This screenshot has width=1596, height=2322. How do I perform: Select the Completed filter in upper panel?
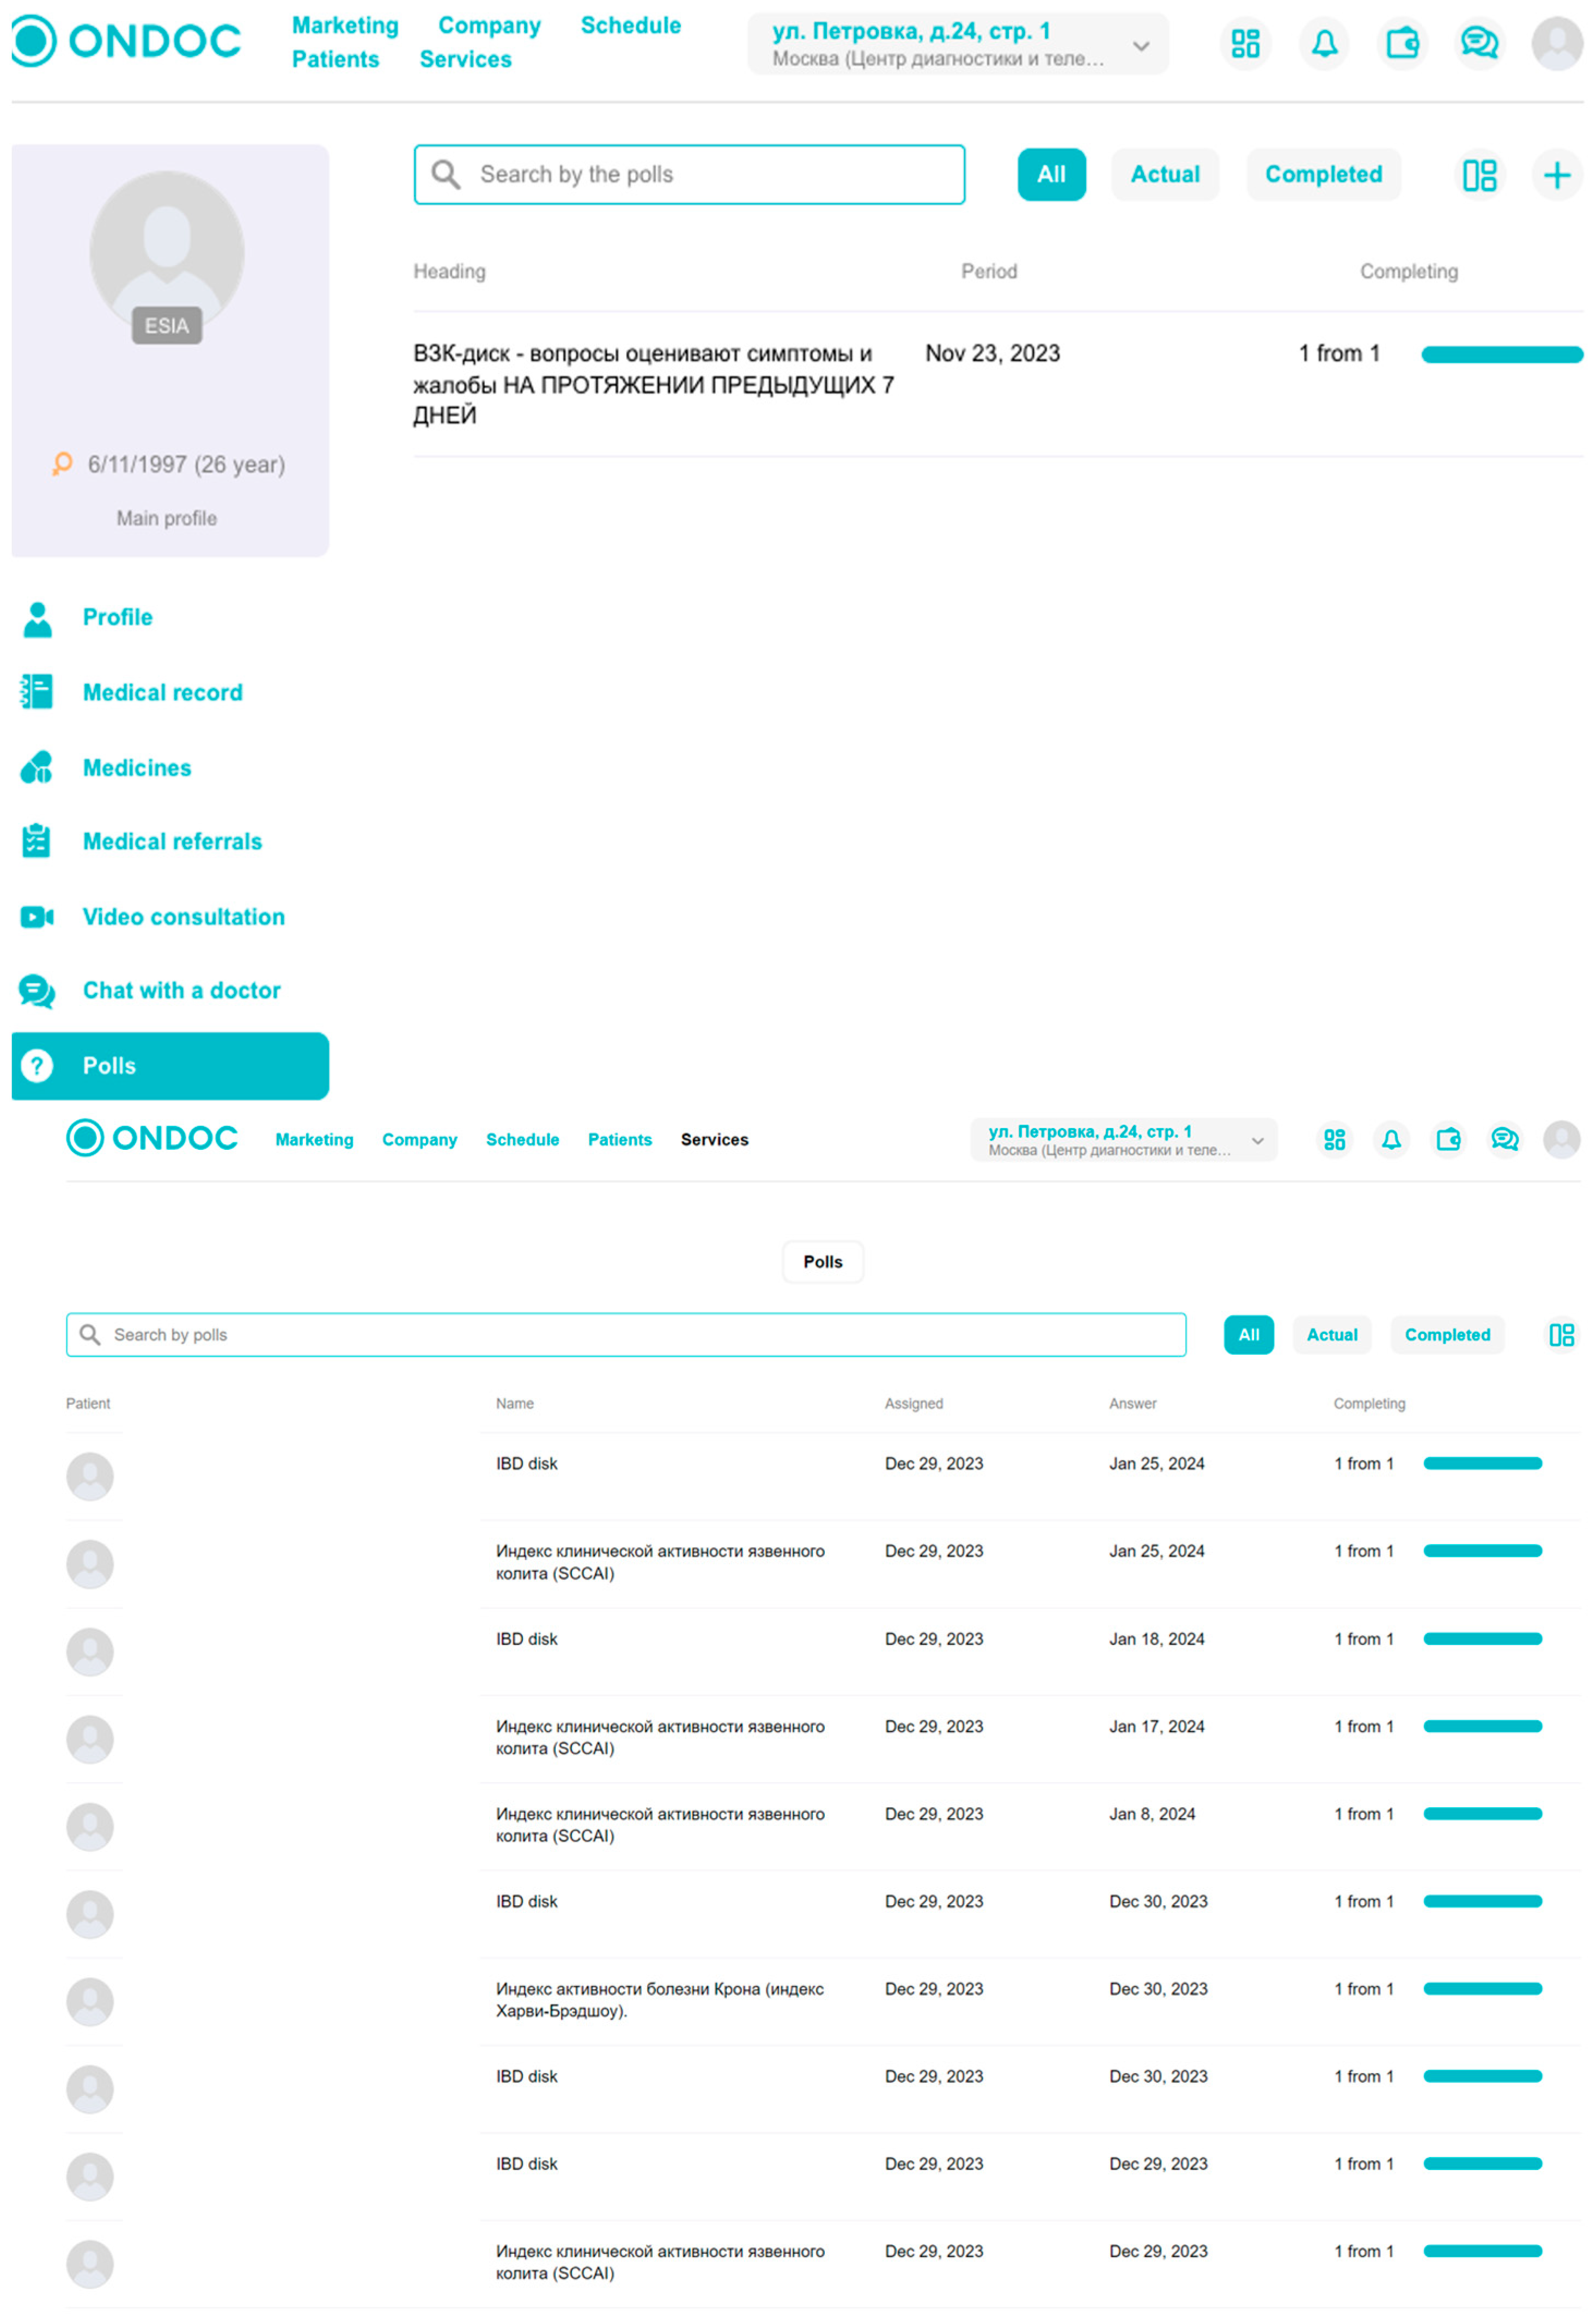click(x=1323, y=175)
